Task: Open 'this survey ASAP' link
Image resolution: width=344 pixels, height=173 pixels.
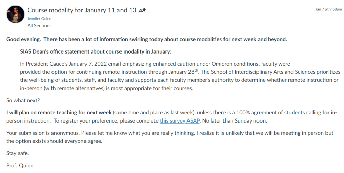Action: [180, 120]
